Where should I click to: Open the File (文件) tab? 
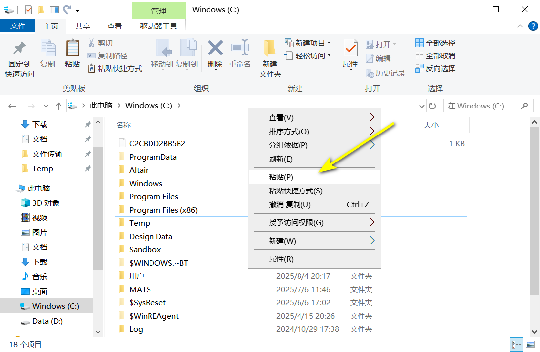pos(18,26)
